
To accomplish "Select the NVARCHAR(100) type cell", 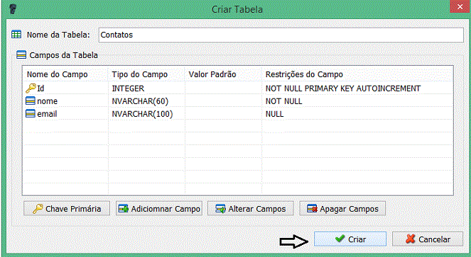I will click(x=142, y=114).
